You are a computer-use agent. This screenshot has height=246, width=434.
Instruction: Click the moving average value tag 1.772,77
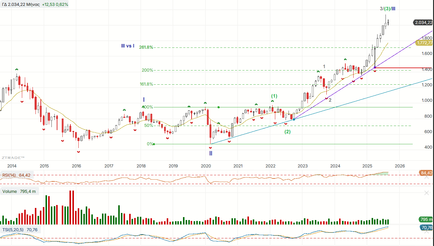[424, 43]
